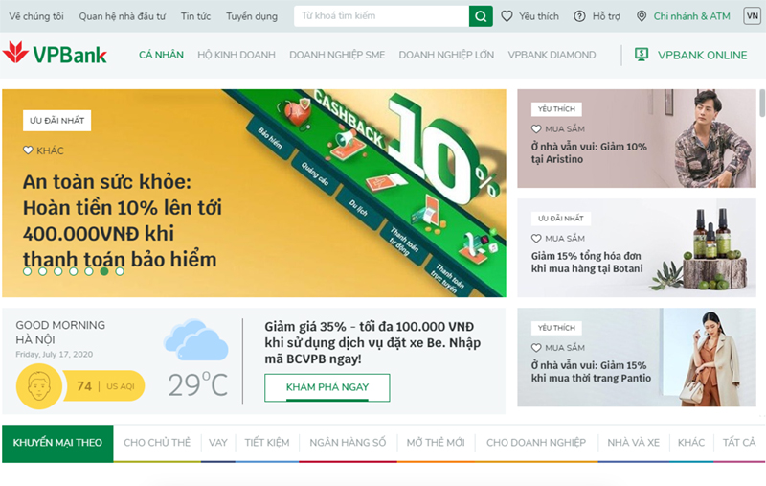Click the ƯU ĐÃI NHẤT badge on banner
The image size is (766, 486).
(56, 121)
